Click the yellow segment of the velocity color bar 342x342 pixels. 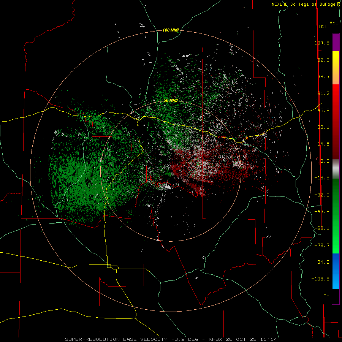(x=336, y=68)
